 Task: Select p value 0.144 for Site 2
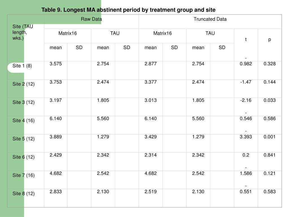[270, 82]
